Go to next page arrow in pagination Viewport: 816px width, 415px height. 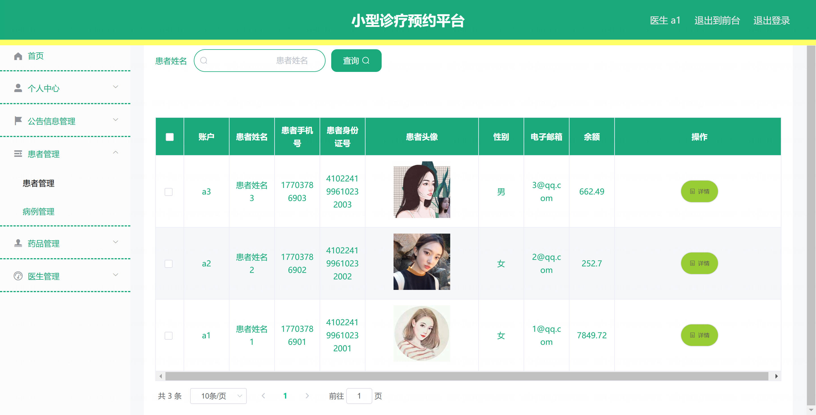307,396
